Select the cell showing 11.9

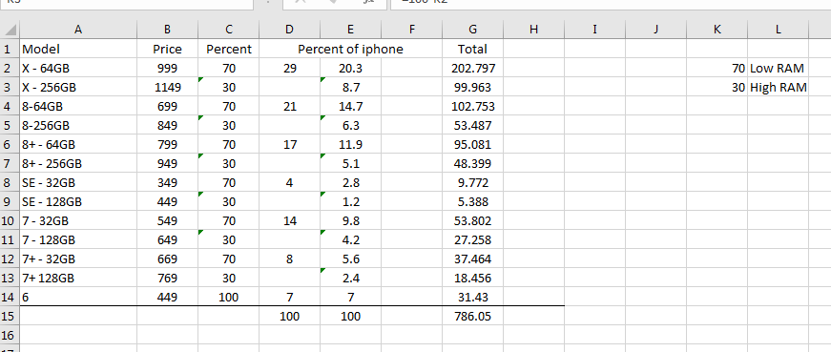(x=350, y=145)
